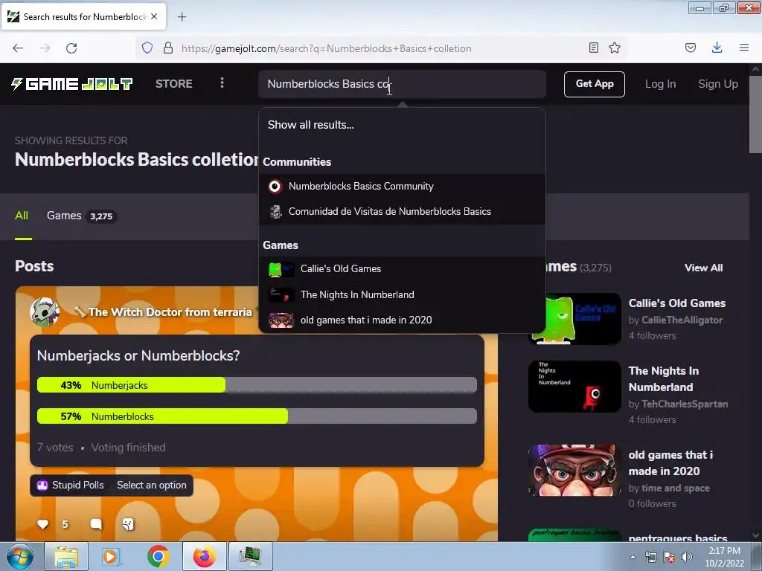Click the Get App button

point(595,84)
